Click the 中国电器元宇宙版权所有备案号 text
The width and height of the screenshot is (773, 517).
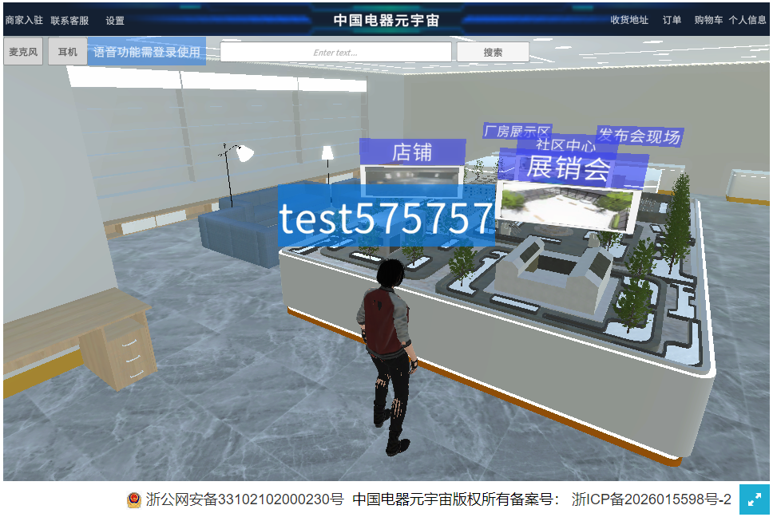[456, 499]
